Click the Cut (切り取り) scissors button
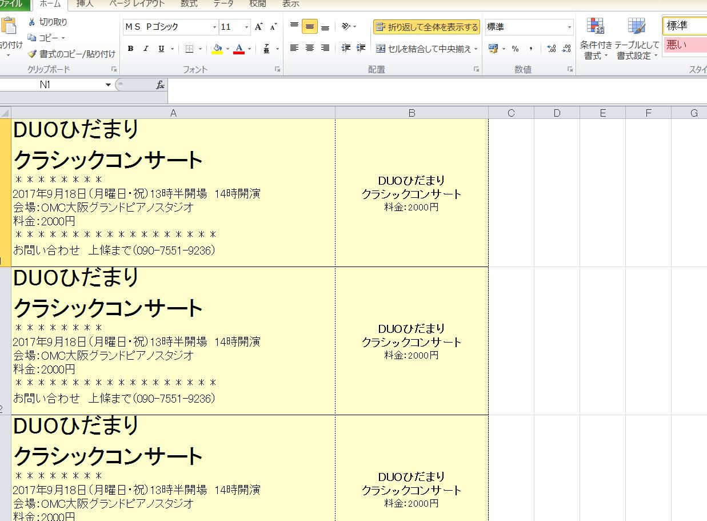This screenshot has width=707, height=521. pos(47,22)
